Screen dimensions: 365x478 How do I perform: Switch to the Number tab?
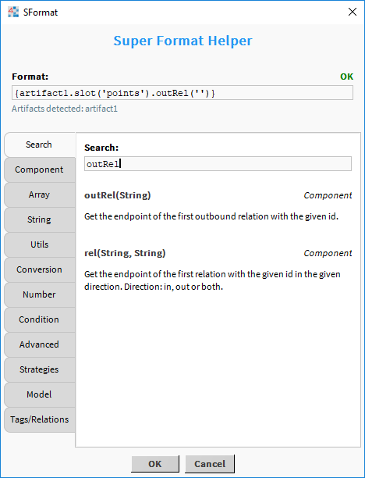pos(40,294)
